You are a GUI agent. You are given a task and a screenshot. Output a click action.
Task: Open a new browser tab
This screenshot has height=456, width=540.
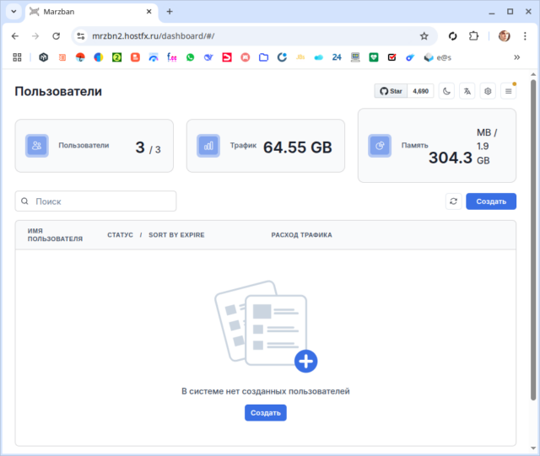point(170,12)
